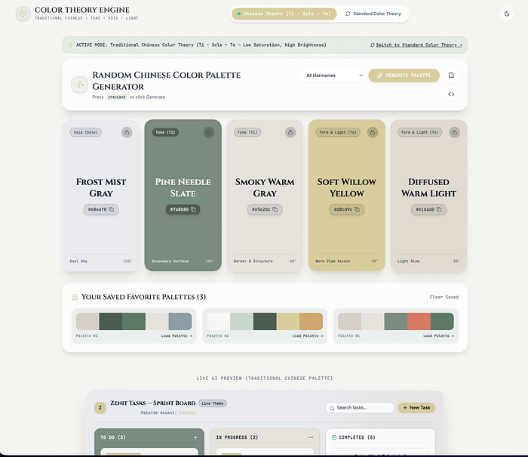The width and height of the screenshot is (528, 457).
Task: Open code export angle-brackets icon
Action: tap(451, 94)
